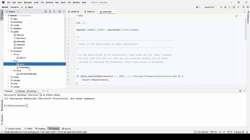Open IDE settings gear in top toolbar
This screenshot has width=250, height=140.
(x=248, y=7)
